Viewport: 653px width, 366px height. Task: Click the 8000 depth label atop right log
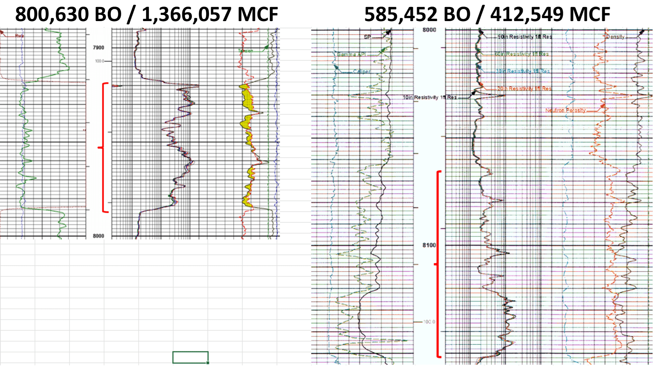(429, 30)
